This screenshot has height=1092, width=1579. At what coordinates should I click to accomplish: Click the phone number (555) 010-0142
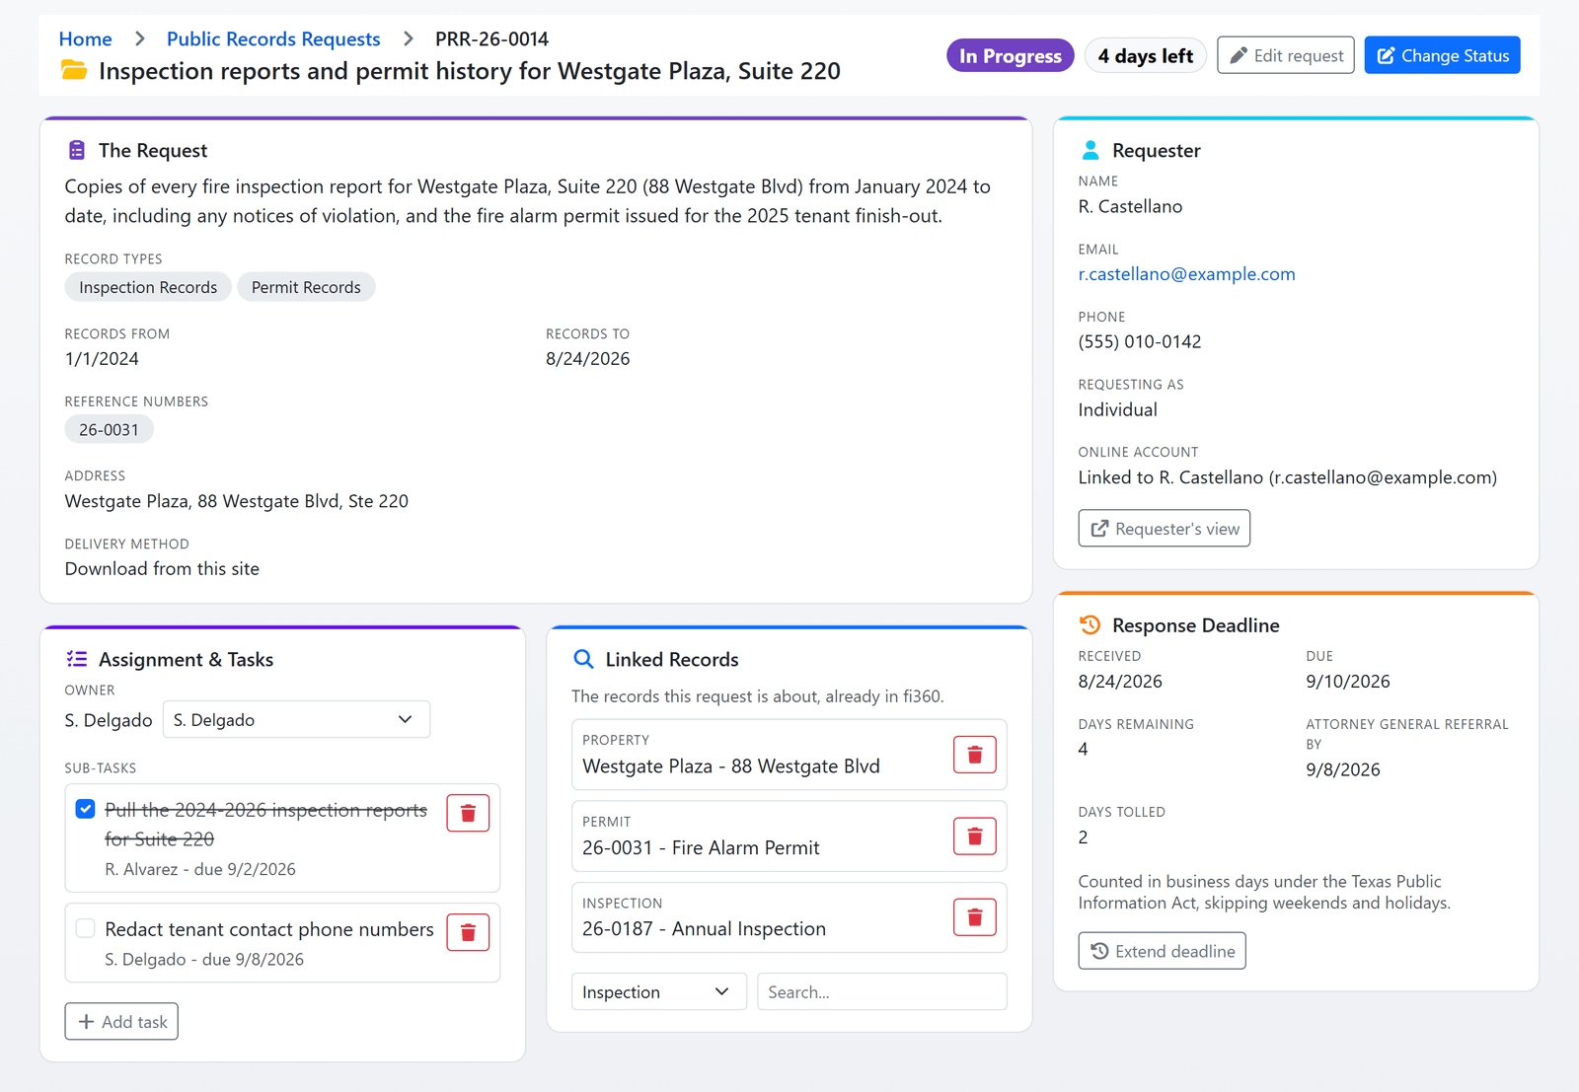[x=1140, y=341]
